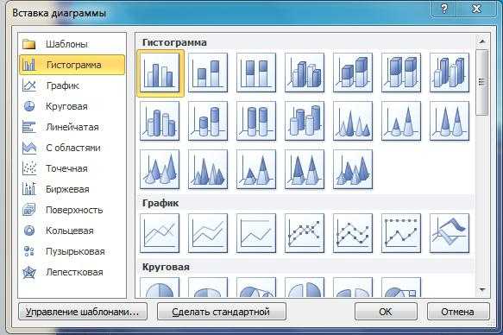Select the clustered cone chart icon
The height and width of the screenshot is (335, 503).
353,121
